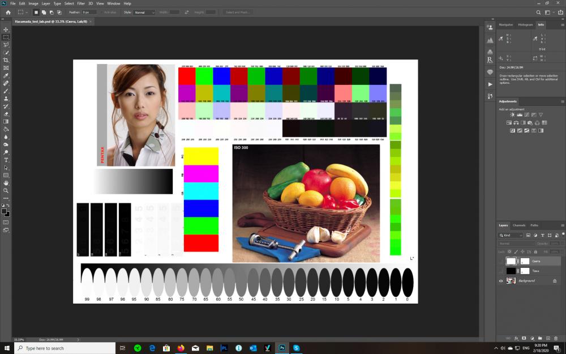Click the Feather input field
This screenshot has height=354, width=566.
pos(89,12)
